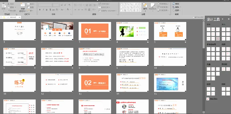Click the Quick Styles icon
Image resolution: width=231 pixels, height=114 pixels.
coord(152,5)
